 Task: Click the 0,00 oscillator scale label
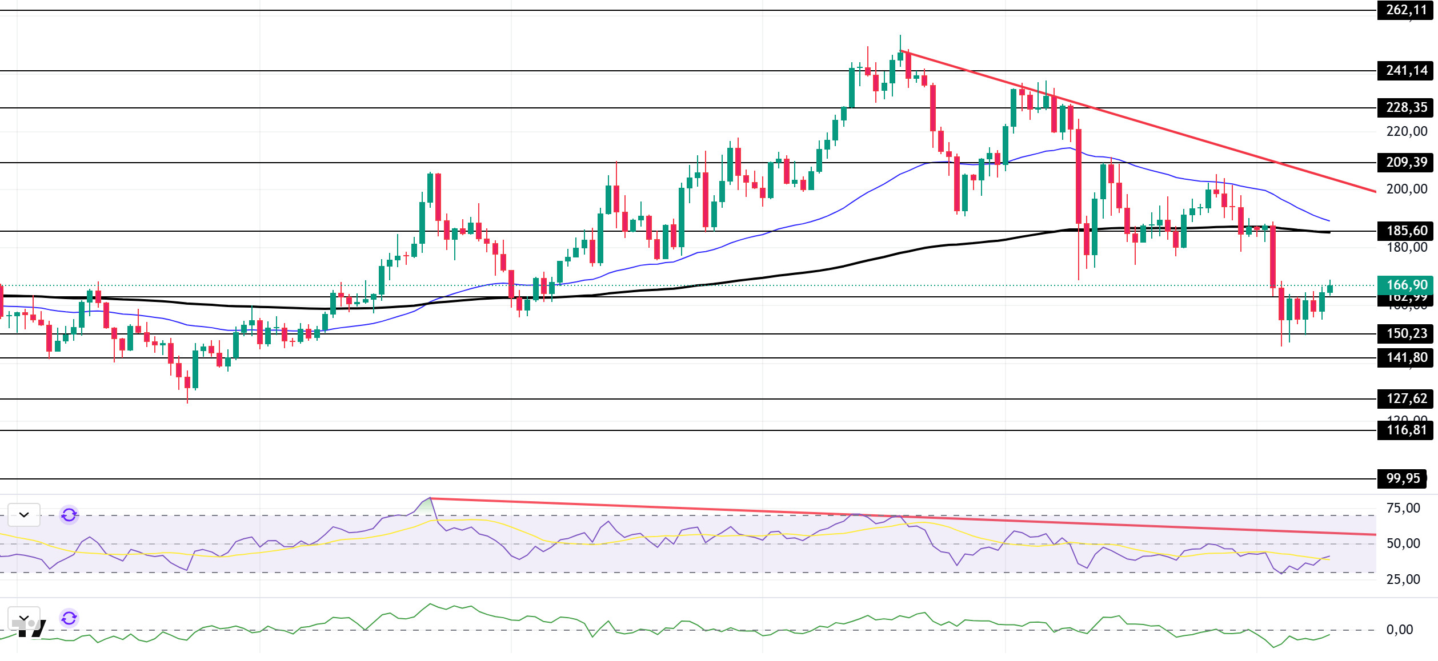pyautogui.click(x=1399, y=630)
